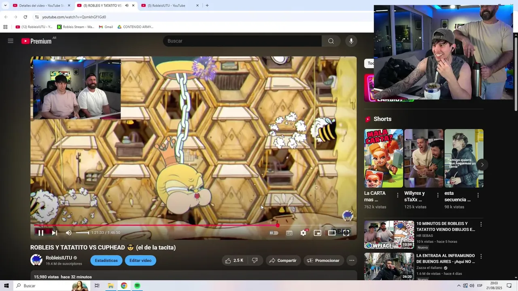Toggle subtitles in the video player
Viewport: 518px width, 291px height.
click(x=289, y=233)
